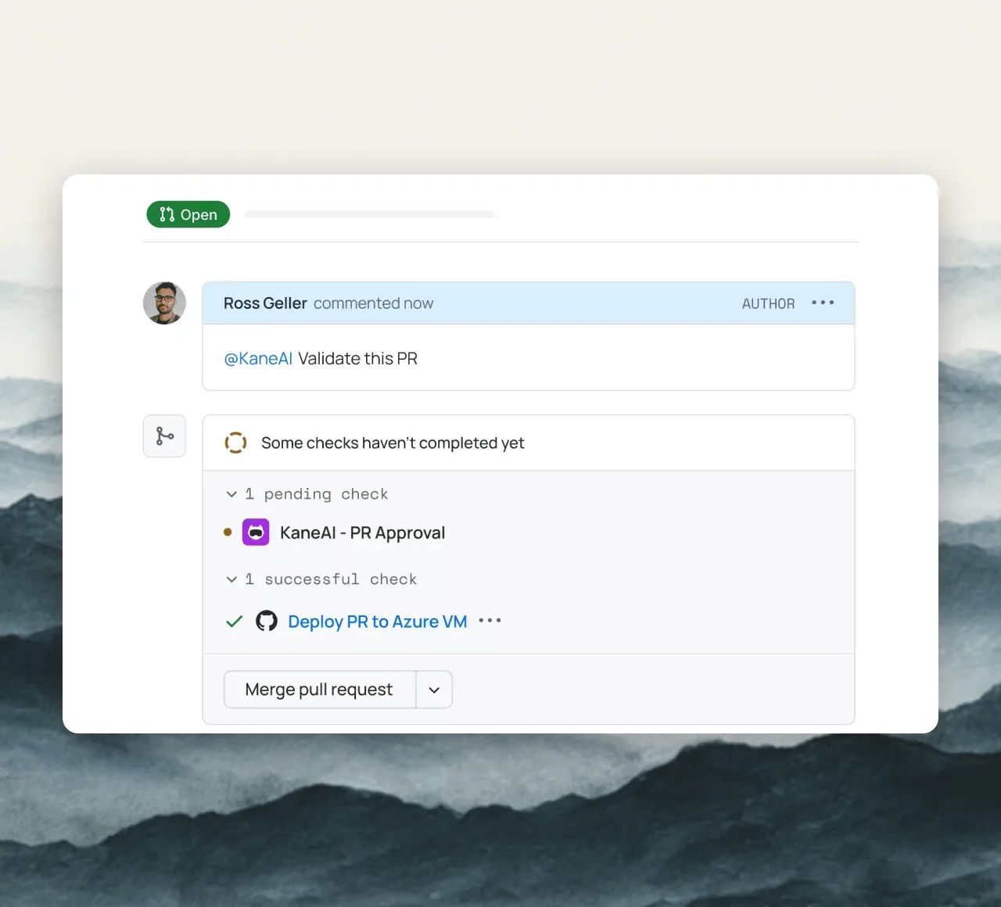Click the Some checks haven't completed yet text
Image resolution: width=1001 pixels, height=907 pixels.
(x=393, y=443)
